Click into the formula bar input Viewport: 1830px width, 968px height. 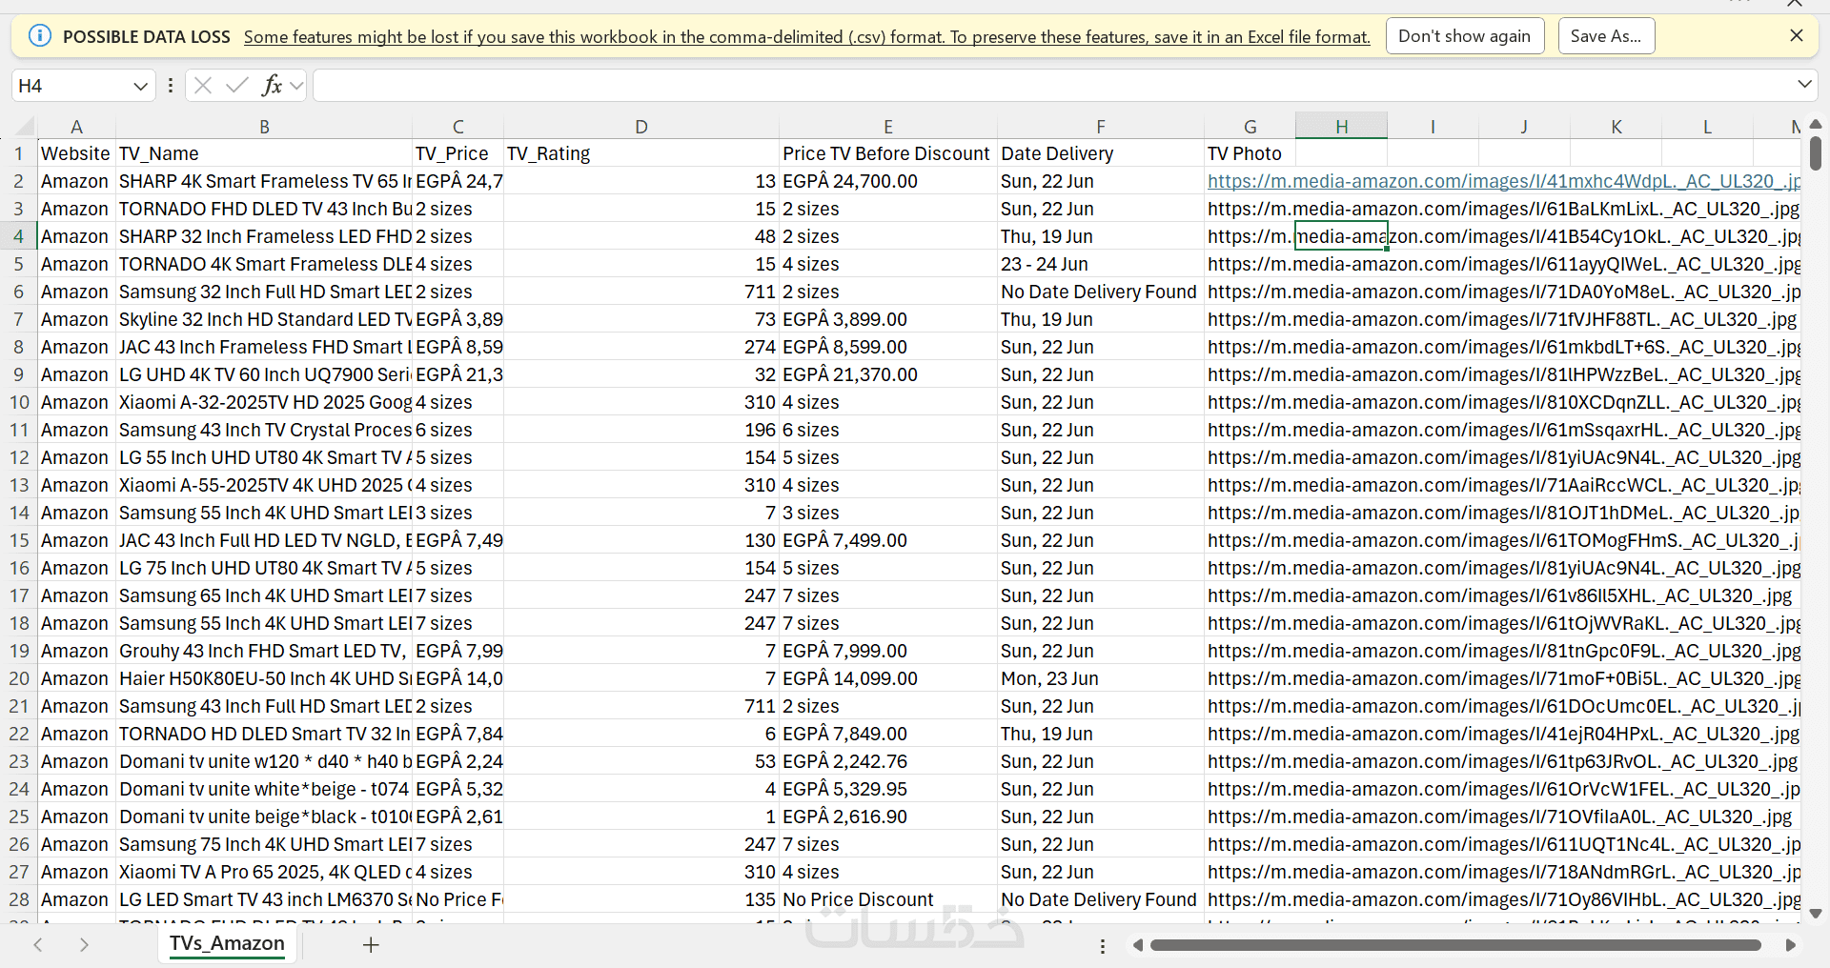click(x=1053, y=86)
